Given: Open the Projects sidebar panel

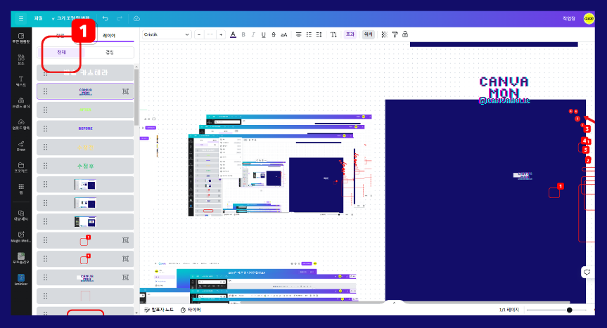Looking at the screenshot, I should pyautogui.click(x=21, y=168).
